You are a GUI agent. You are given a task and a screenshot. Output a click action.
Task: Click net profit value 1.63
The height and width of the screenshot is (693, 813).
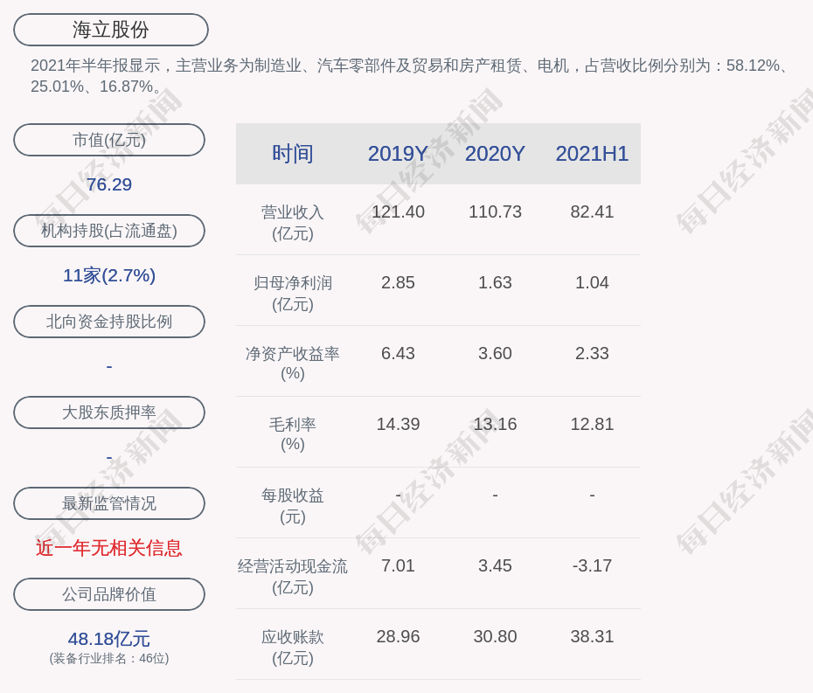tap(495, 282)
